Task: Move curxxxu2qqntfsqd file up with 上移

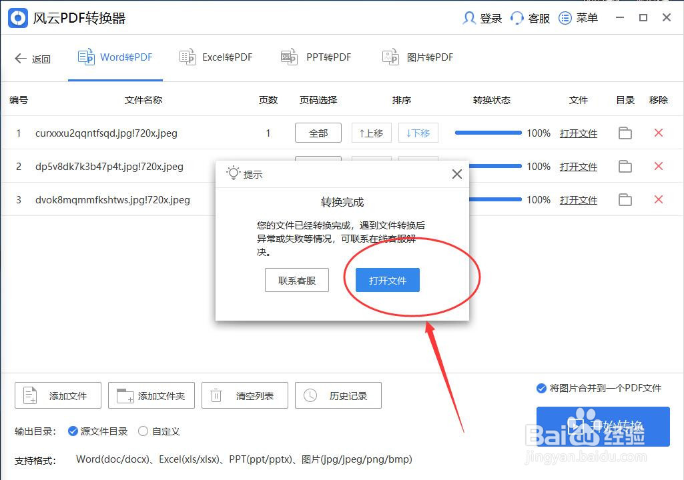Action: [371, 133]
